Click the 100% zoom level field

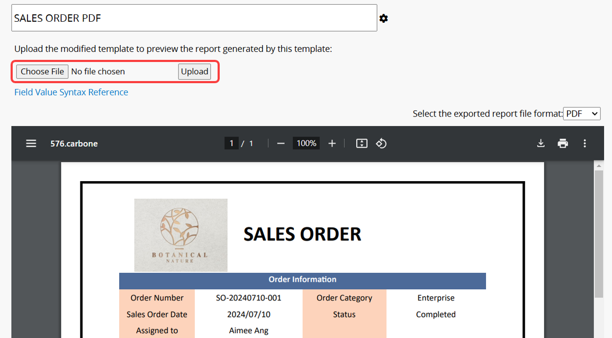[307, 144]
